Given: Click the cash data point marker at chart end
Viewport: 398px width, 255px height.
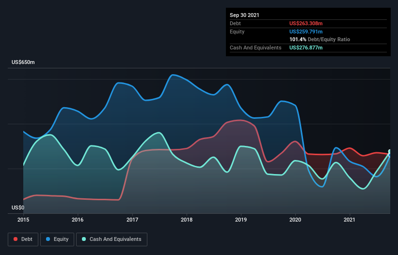Looking at the screenshot, I should [x=390, y=152].
